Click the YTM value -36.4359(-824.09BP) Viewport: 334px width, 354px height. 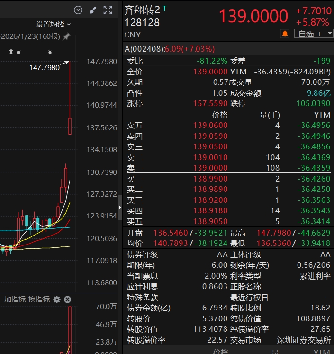292,72
